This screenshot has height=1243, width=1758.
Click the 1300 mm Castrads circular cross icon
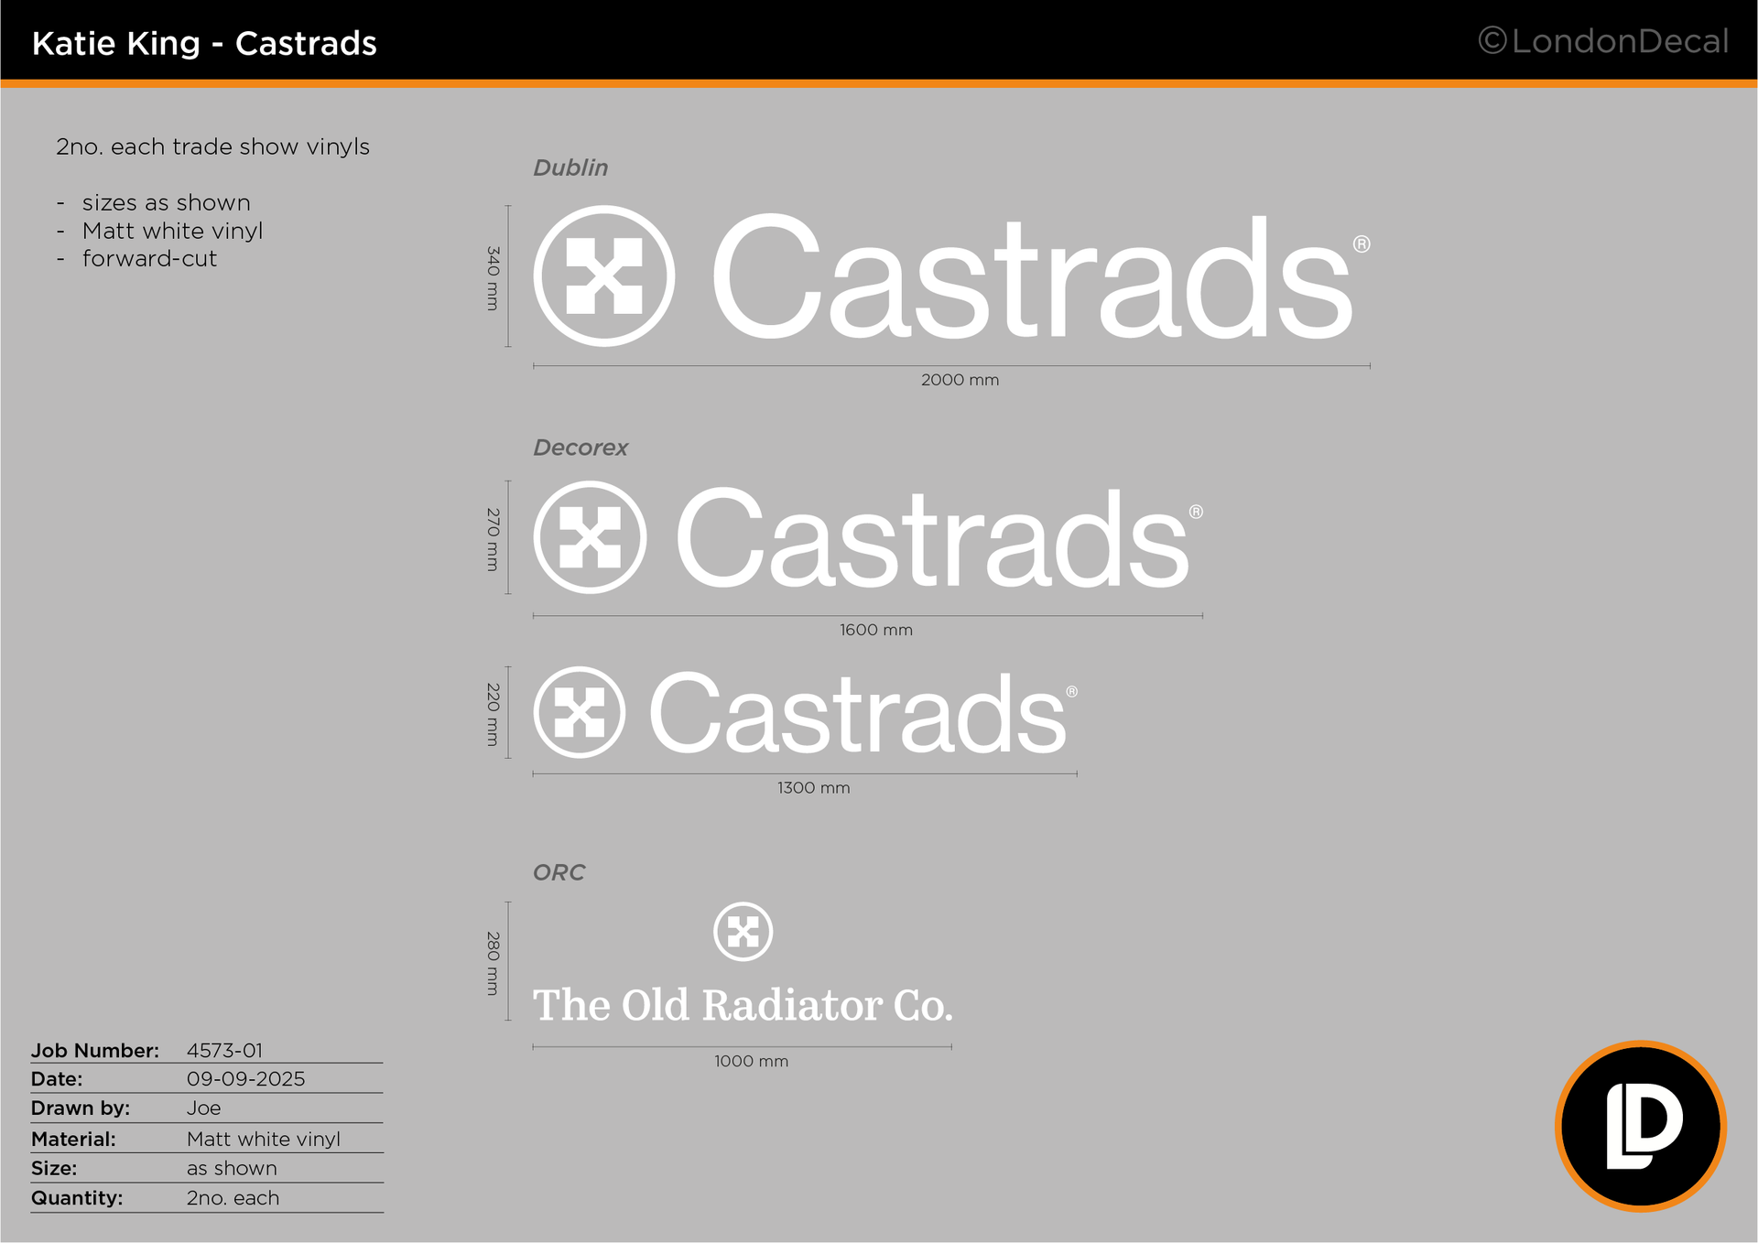580,712
